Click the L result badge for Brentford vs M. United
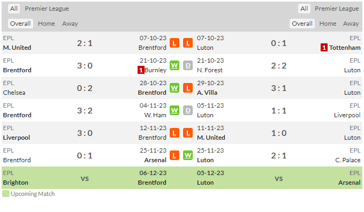The height and width of the screenshot is (212, 364). pyautogui.click(x=175, y=43)
